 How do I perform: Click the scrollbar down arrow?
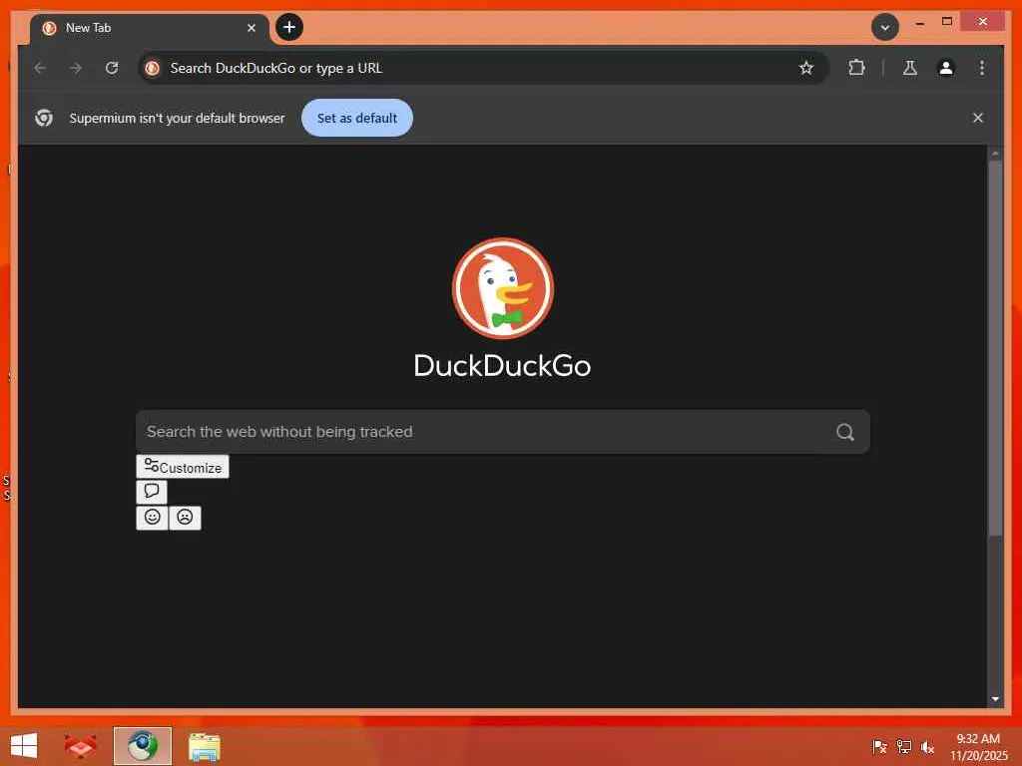(995, 699)
